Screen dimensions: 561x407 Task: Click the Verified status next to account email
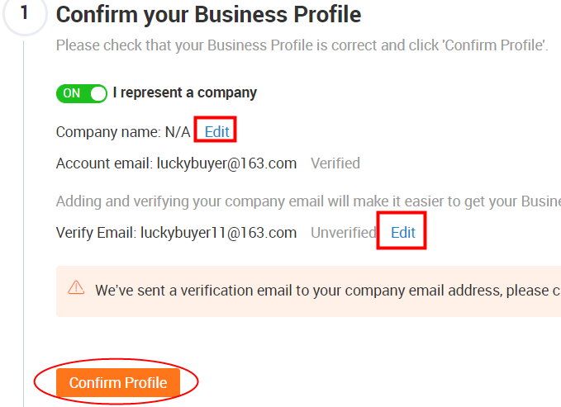point(335,163)
